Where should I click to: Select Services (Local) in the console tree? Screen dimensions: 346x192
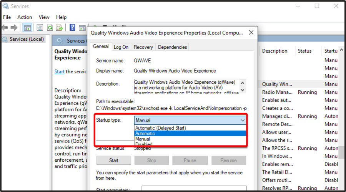point(27,39)
